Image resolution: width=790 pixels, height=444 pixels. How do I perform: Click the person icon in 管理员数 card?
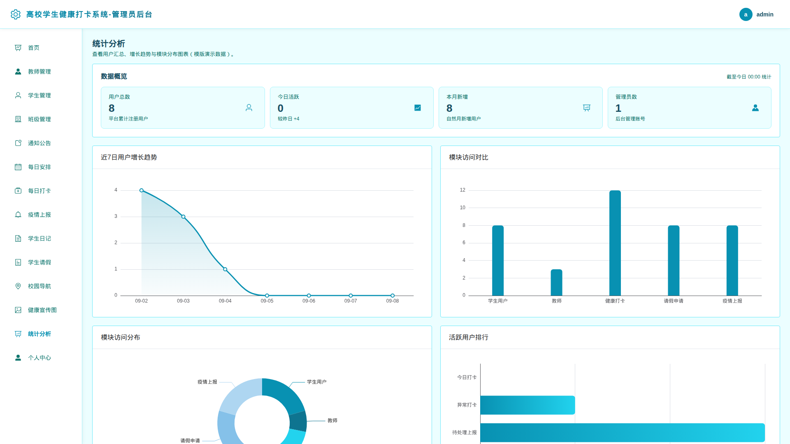coord(755,108)
